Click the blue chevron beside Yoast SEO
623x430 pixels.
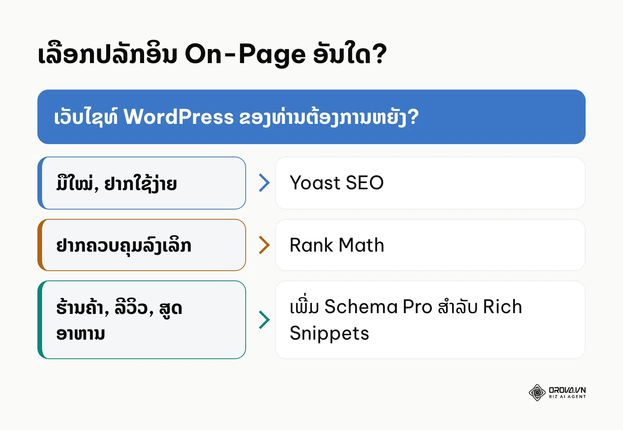(264, 183)
